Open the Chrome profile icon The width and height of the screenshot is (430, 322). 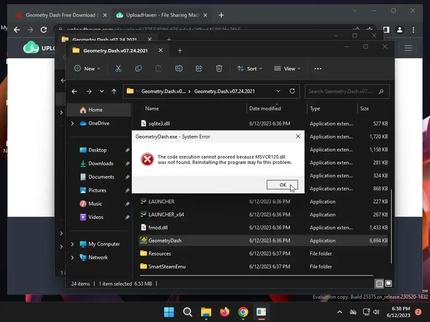pyautogui.click(x=400, y=30)
